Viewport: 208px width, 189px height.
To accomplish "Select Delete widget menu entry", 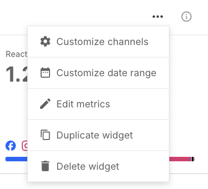I will coord(99,166).
